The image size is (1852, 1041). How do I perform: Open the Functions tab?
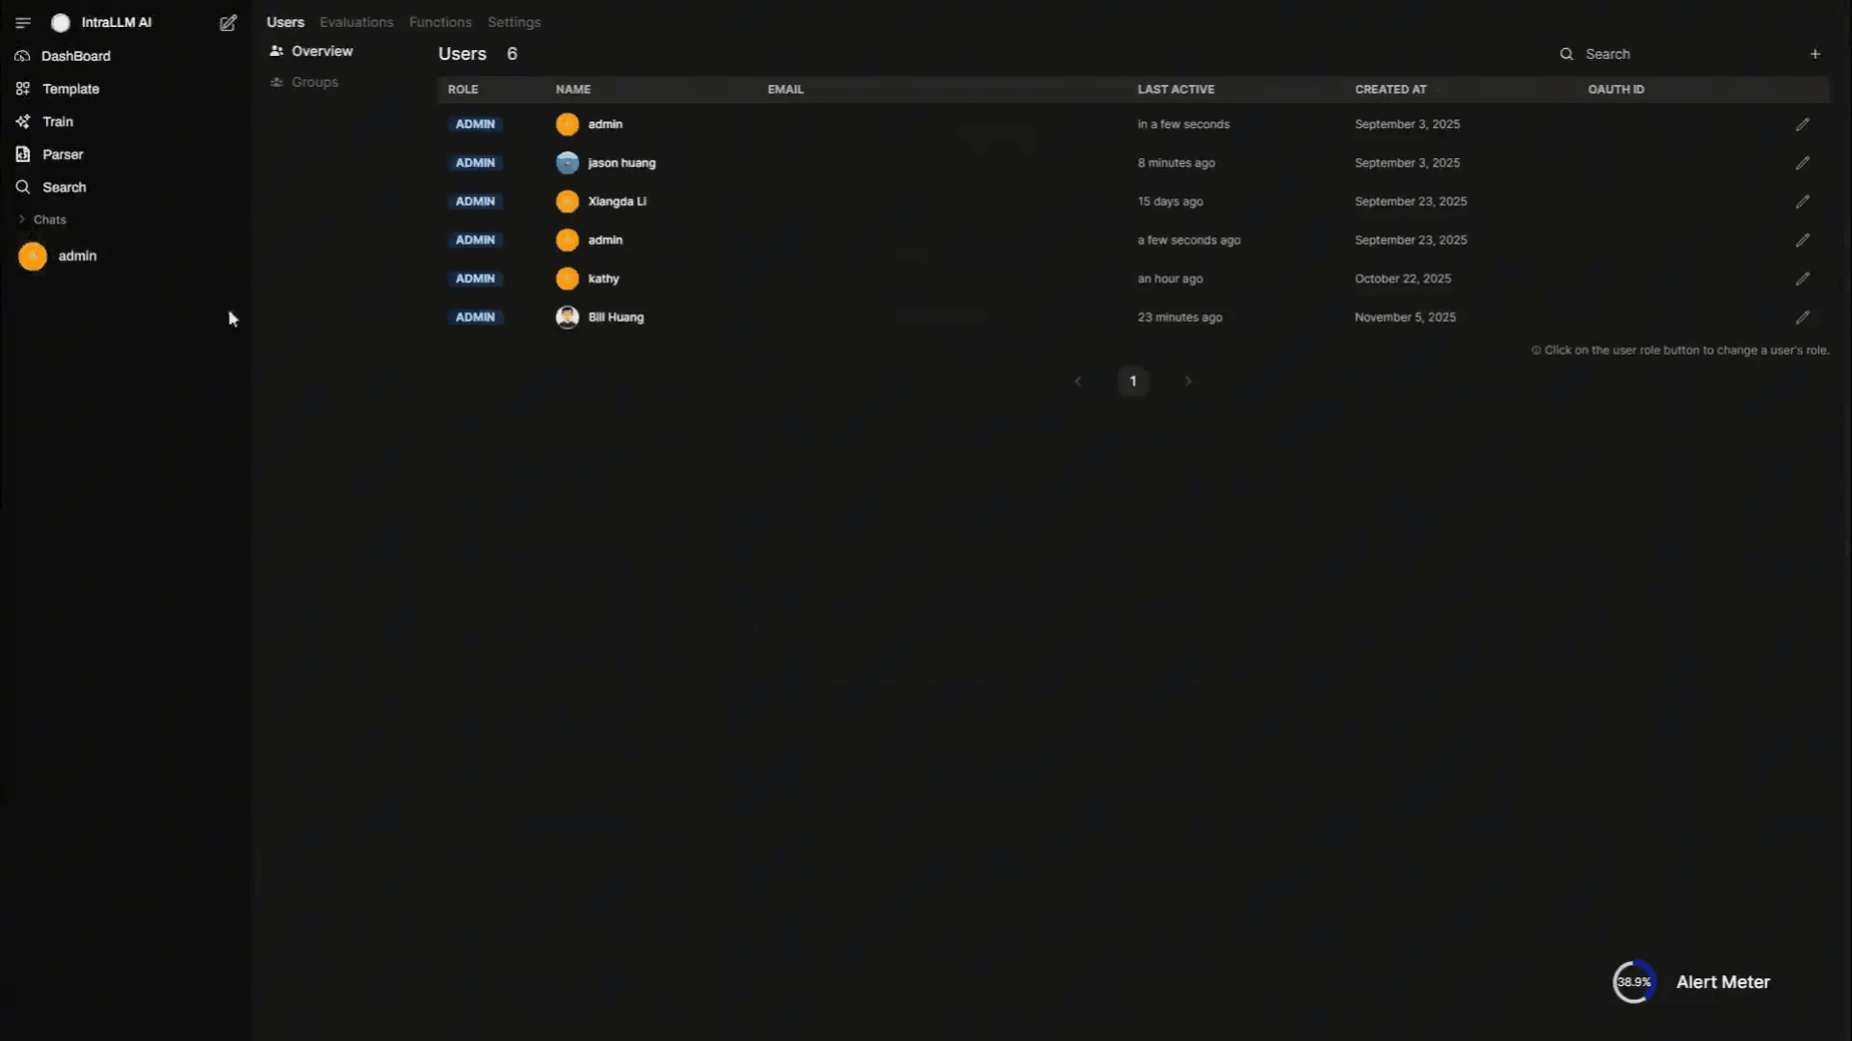pyautogui.click(x=440, y=22)
